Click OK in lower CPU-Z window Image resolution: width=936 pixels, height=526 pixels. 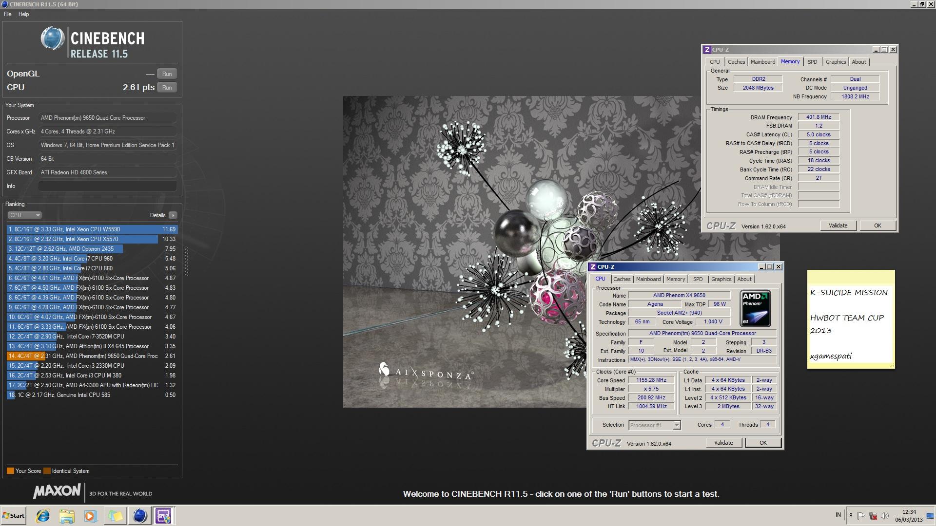tap(763, 443)
